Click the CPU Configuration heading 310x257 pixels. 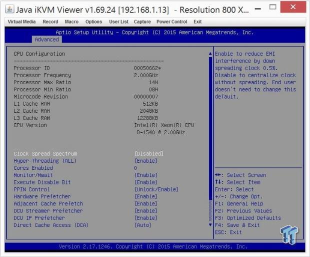39,54
